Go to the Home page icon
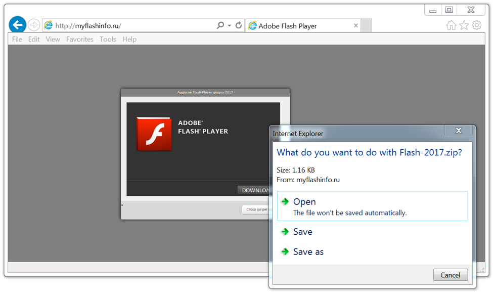Image resolution: width=493 pixels, height=293 pixels. click(x=451, y=25)
